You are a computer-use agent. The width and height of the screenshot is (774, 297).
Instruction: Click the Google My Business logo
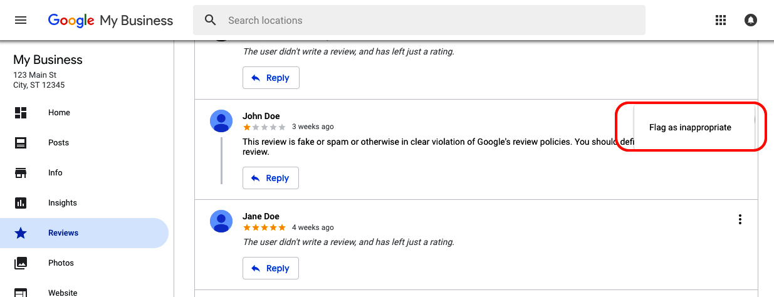(110, 21)
